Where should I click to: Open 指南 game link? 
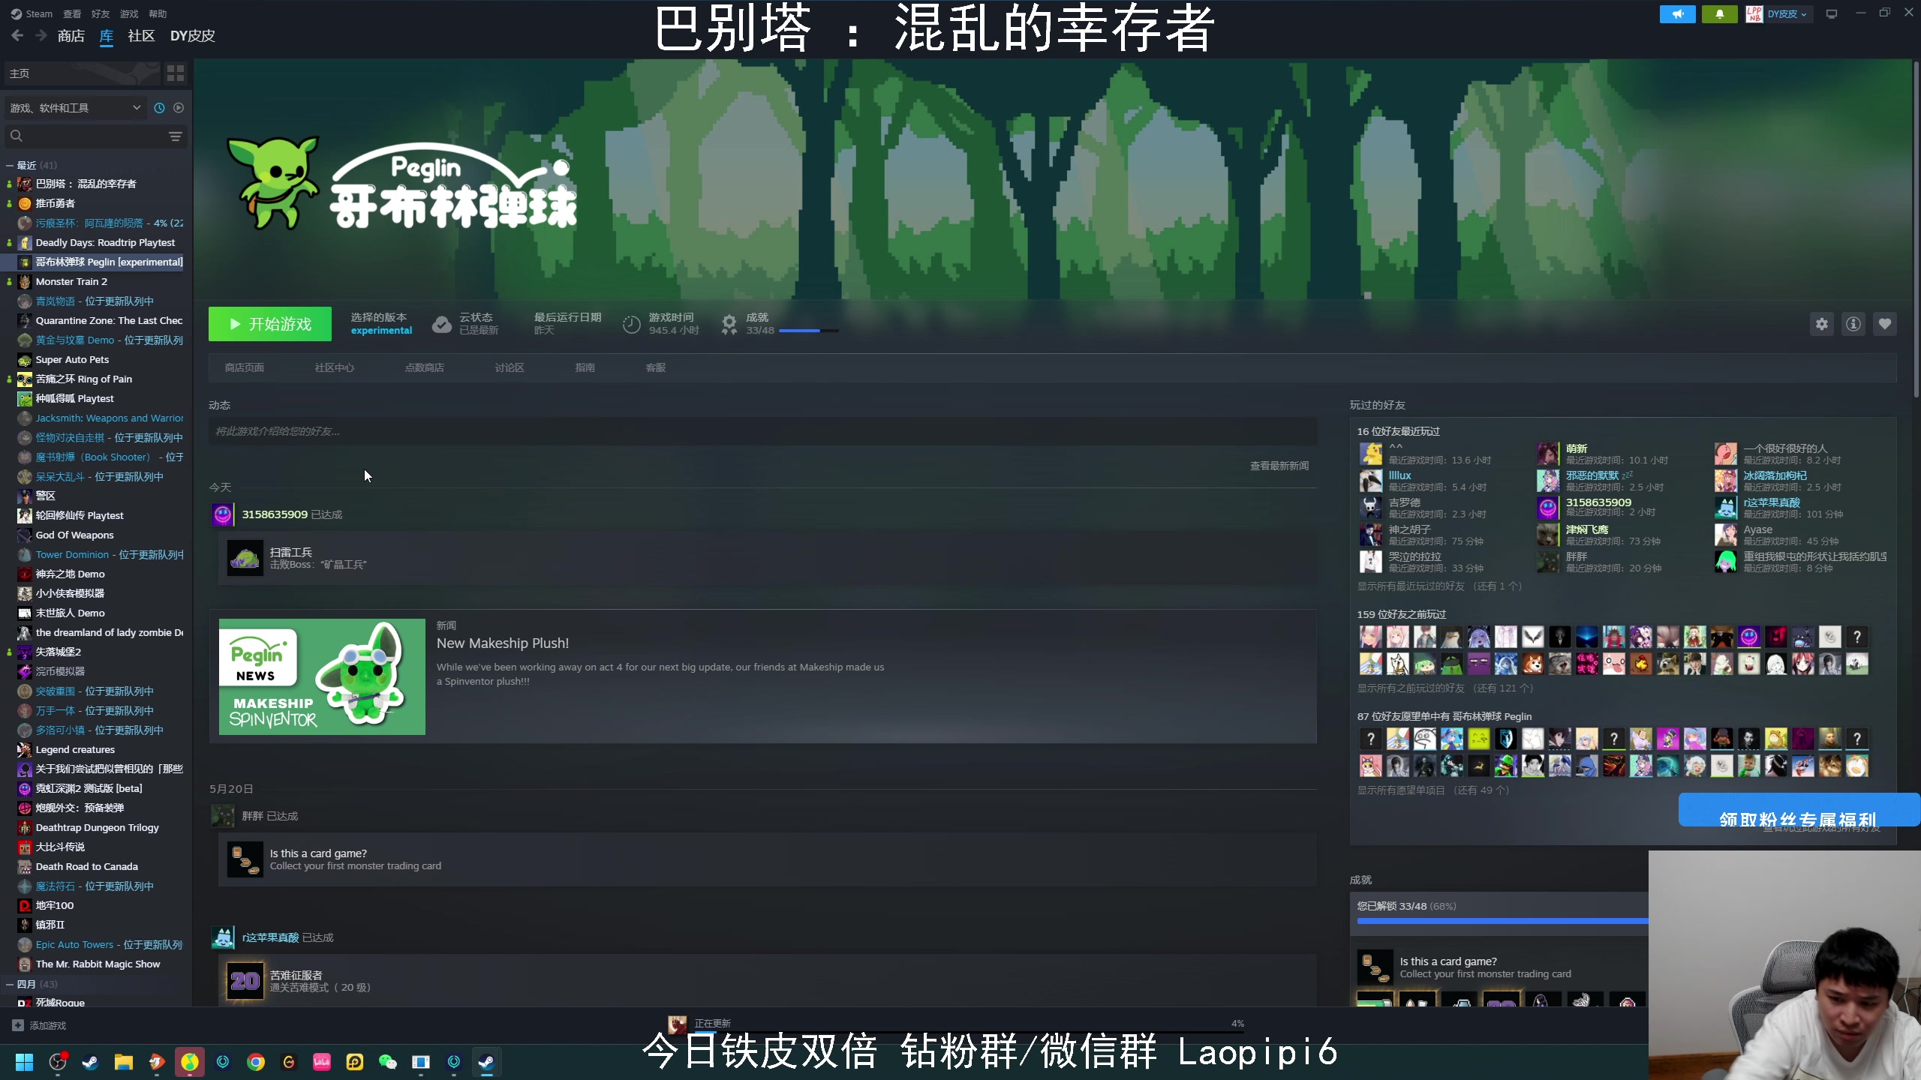point(585,367)
